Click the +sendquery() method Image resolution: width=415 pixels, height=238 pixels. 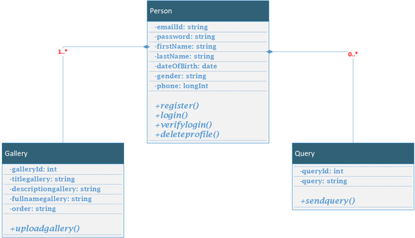[328, 201]
